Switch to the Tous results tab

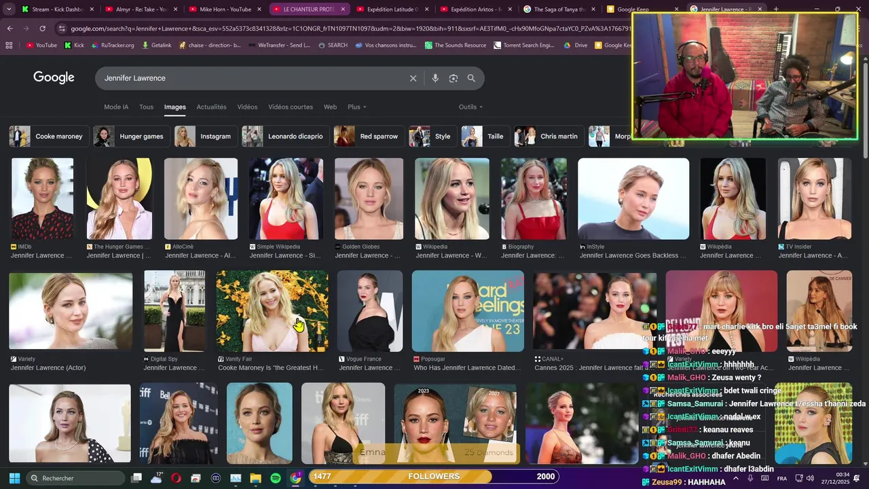click(x=146, y=107)
